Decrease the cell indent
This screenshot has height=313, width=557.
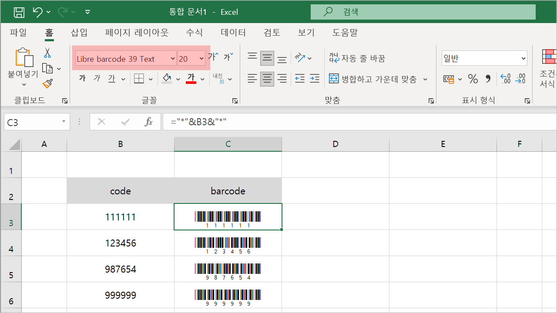coord(300,79)
